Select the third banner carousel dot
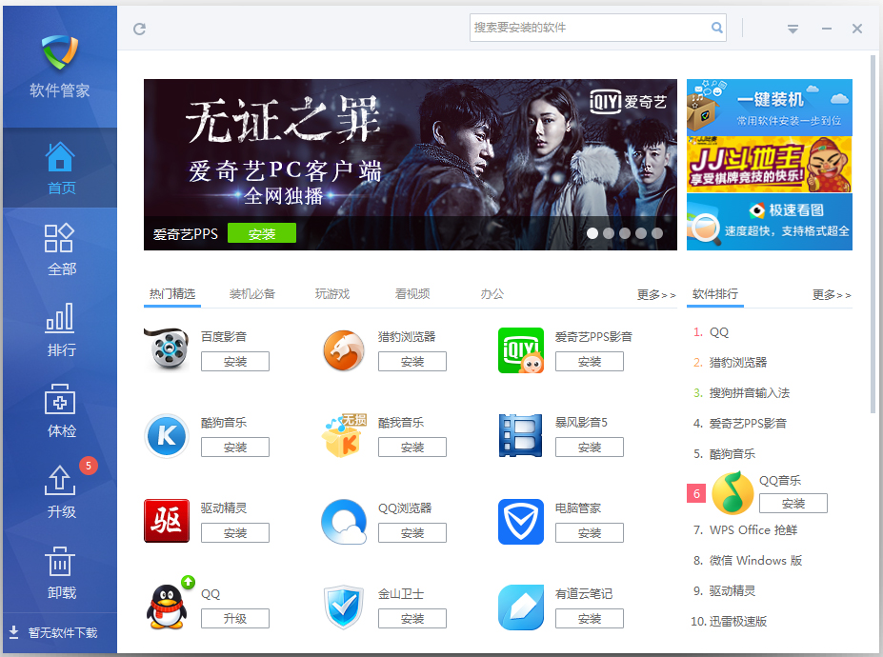 [x=625, y=233]
